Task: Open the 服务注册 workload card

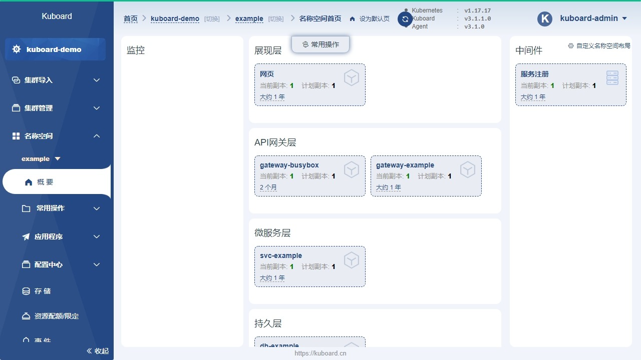Action: [x=571, y=84]
